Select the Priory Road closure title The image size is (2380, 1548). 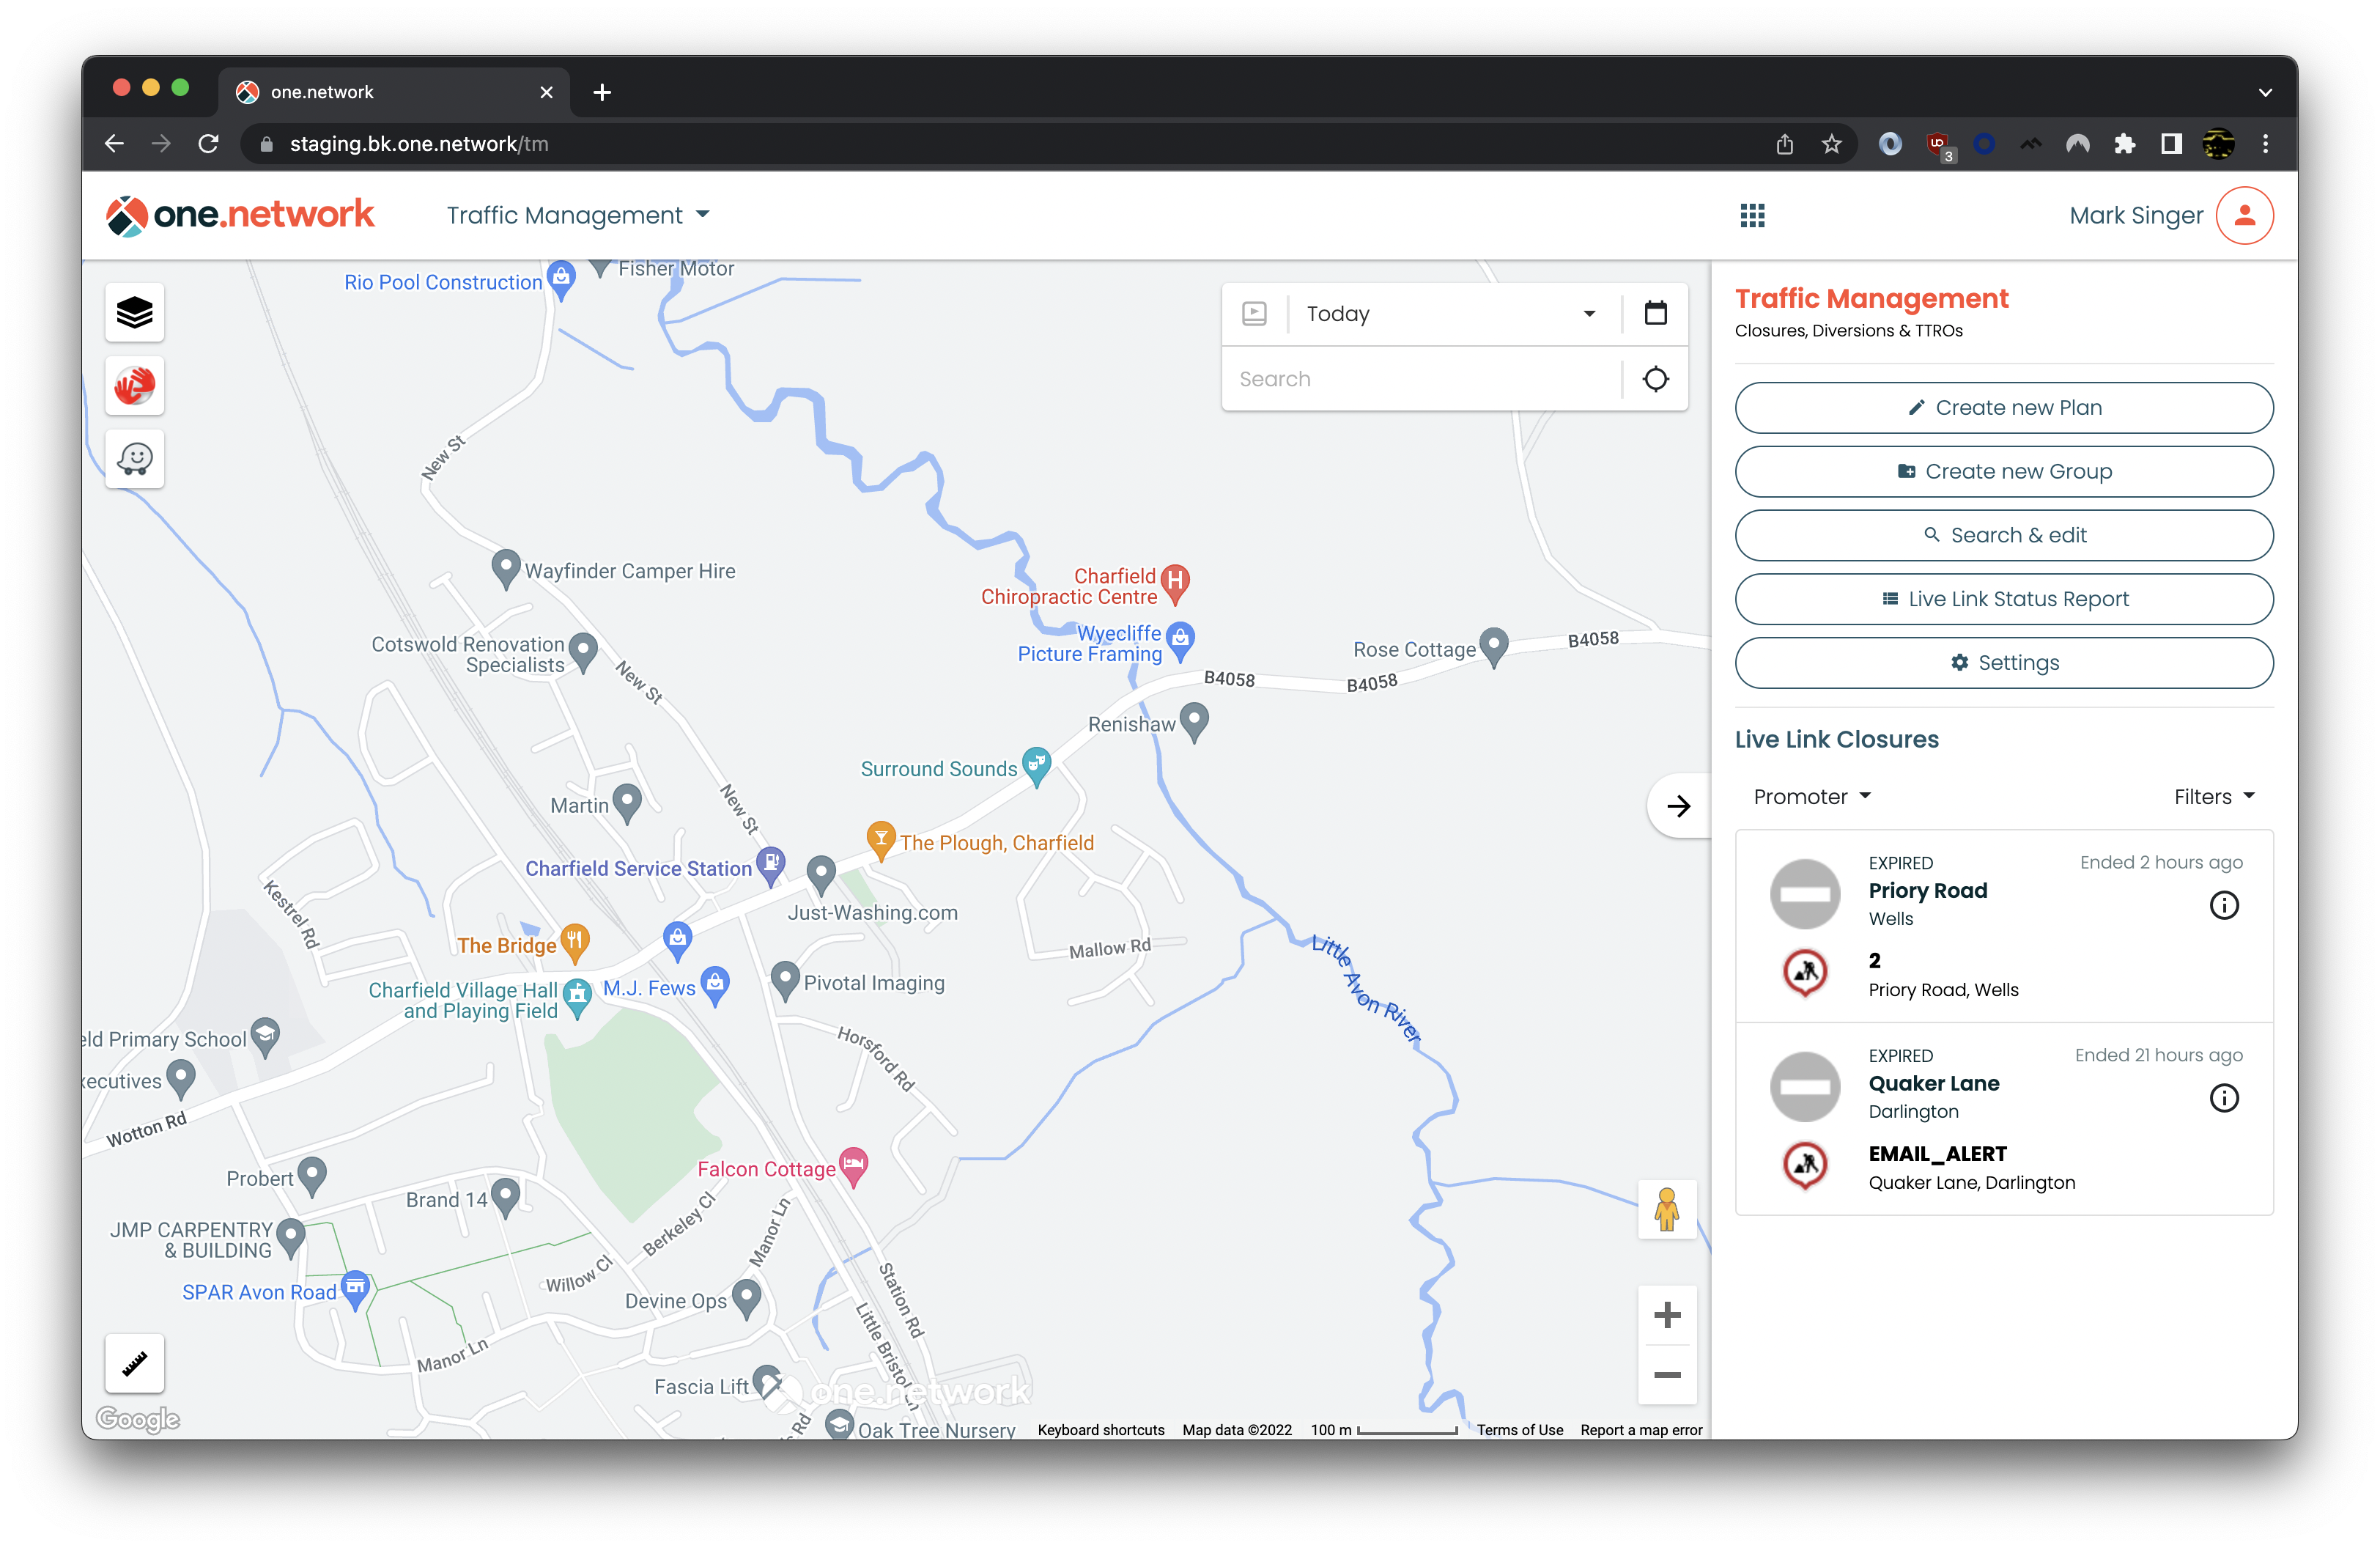1928,890
